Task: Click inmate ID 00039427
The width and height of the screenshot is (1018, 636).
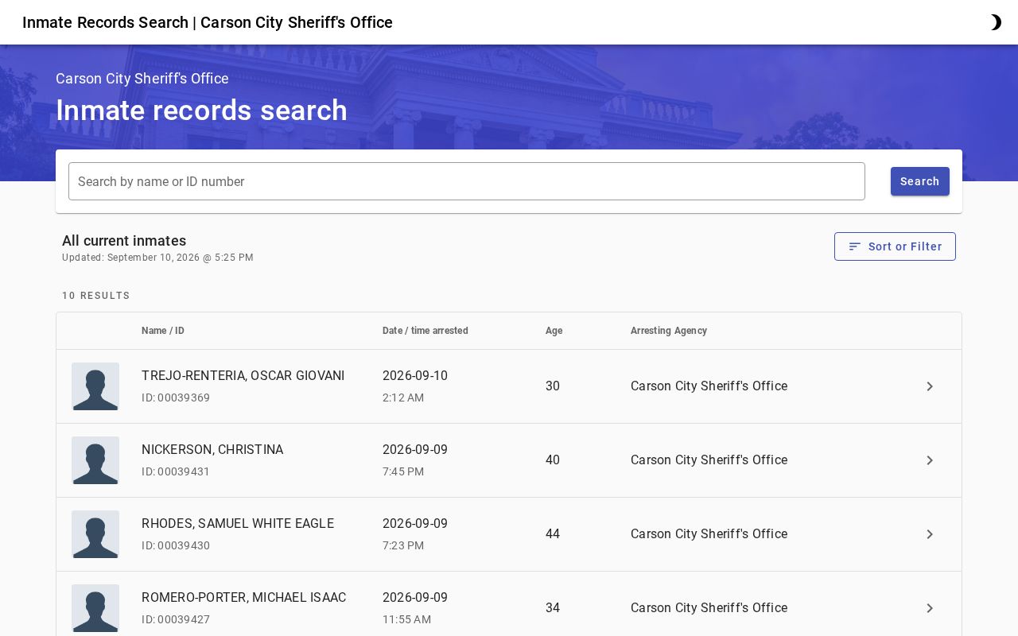Action: click(x=176, y=619)
